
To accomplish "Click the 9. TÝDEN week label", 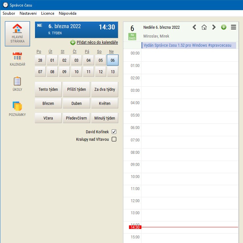I will click(55, 33).
